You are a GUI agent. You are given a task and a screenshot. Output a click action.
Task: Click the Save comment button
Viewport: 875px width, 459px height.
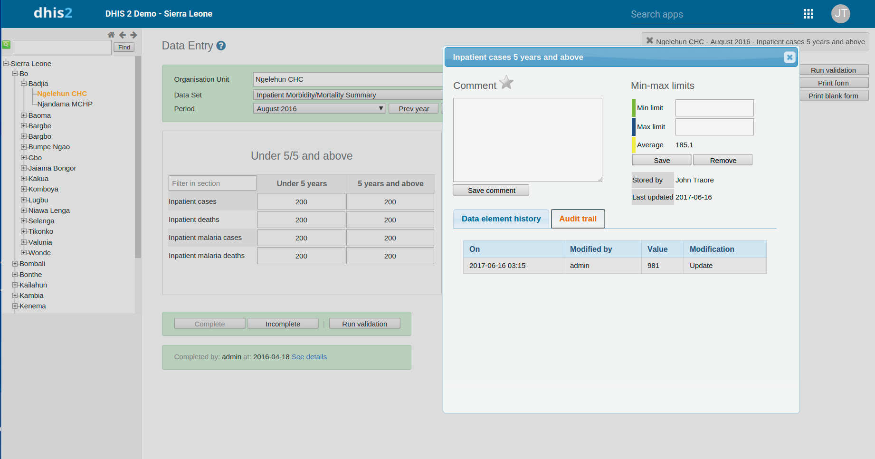pos(491,191)
